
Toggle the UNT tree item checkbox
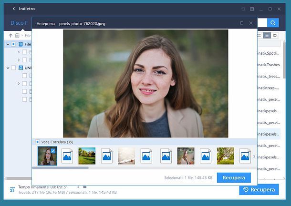point(13,68)
